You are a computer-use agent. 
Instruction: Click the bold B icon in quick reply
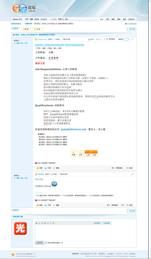(36, 223)
